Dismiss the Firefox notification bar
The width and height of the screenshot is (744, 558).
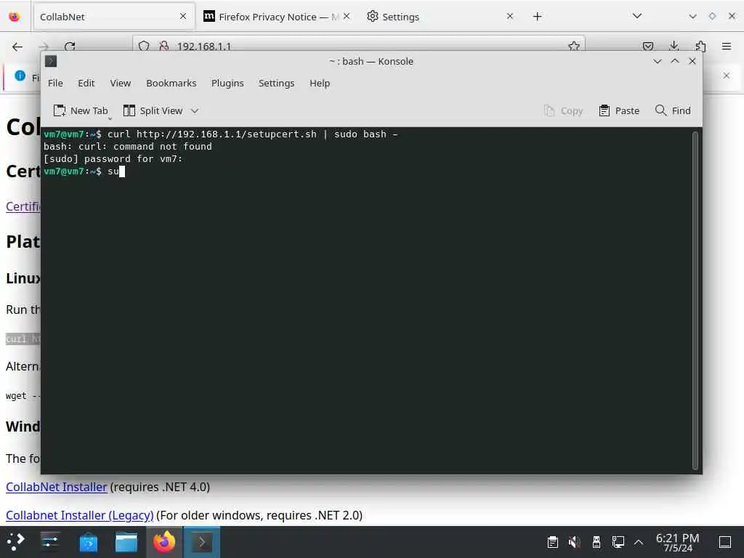(727, 76)
